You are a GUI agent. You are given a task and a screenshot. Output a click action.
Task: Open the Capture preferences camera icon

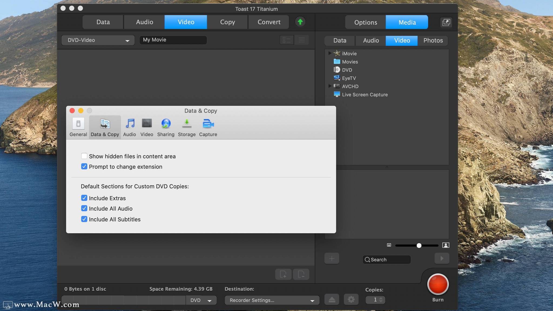pyautogui.click(x=208, y=124)
